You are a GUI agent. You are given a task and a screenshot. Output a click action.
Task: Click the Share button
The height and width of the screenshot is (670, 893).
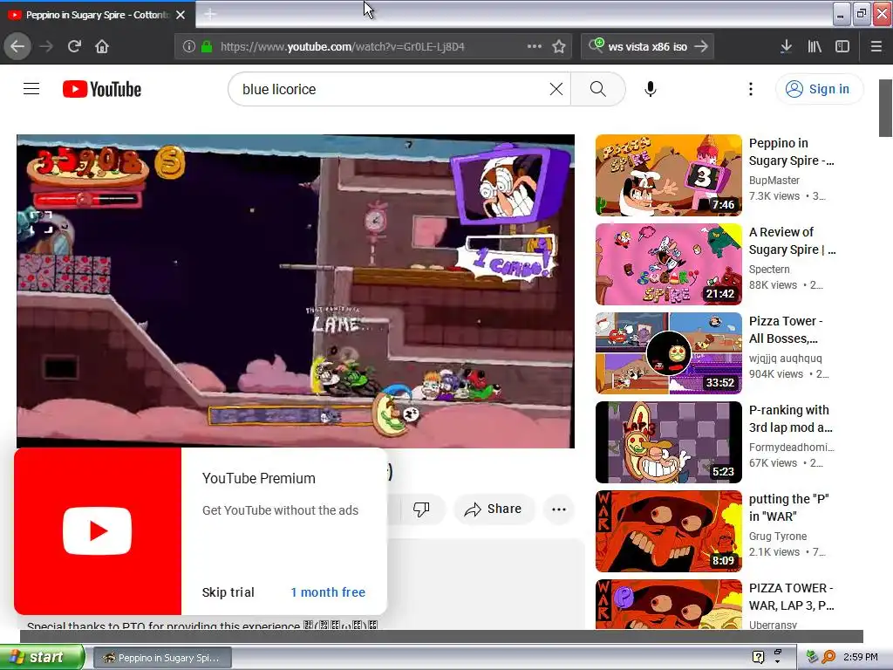click(x=494, y=509)
